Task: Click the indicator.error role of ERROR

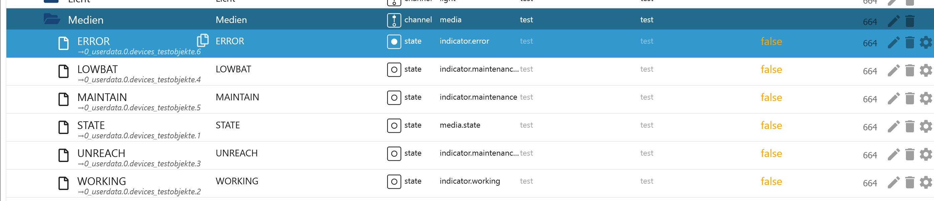Action: (464, 41)
